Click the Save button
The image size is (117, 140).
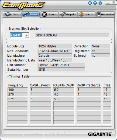tap(13, 134)
